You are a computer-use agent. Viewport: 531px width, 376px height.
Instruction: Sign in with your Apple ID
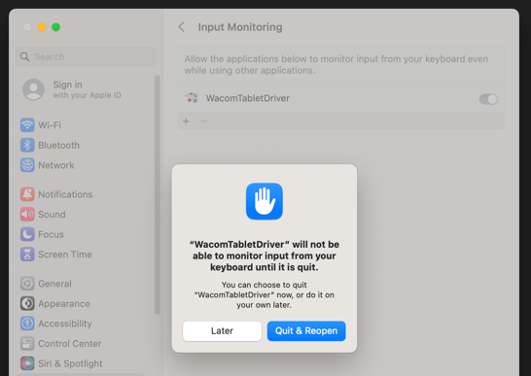tap(72, 89)
